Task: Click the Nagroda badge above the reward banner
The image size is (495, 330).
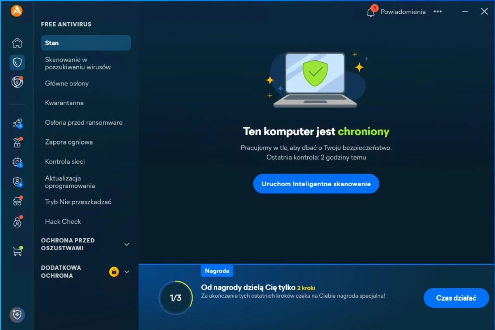Action: 217,271
